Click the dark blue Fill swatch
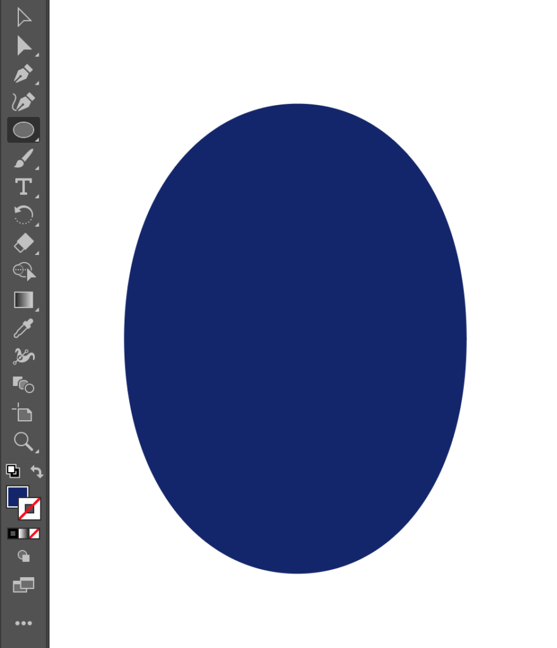Screen dimensions: 557x648 point(15,494)
